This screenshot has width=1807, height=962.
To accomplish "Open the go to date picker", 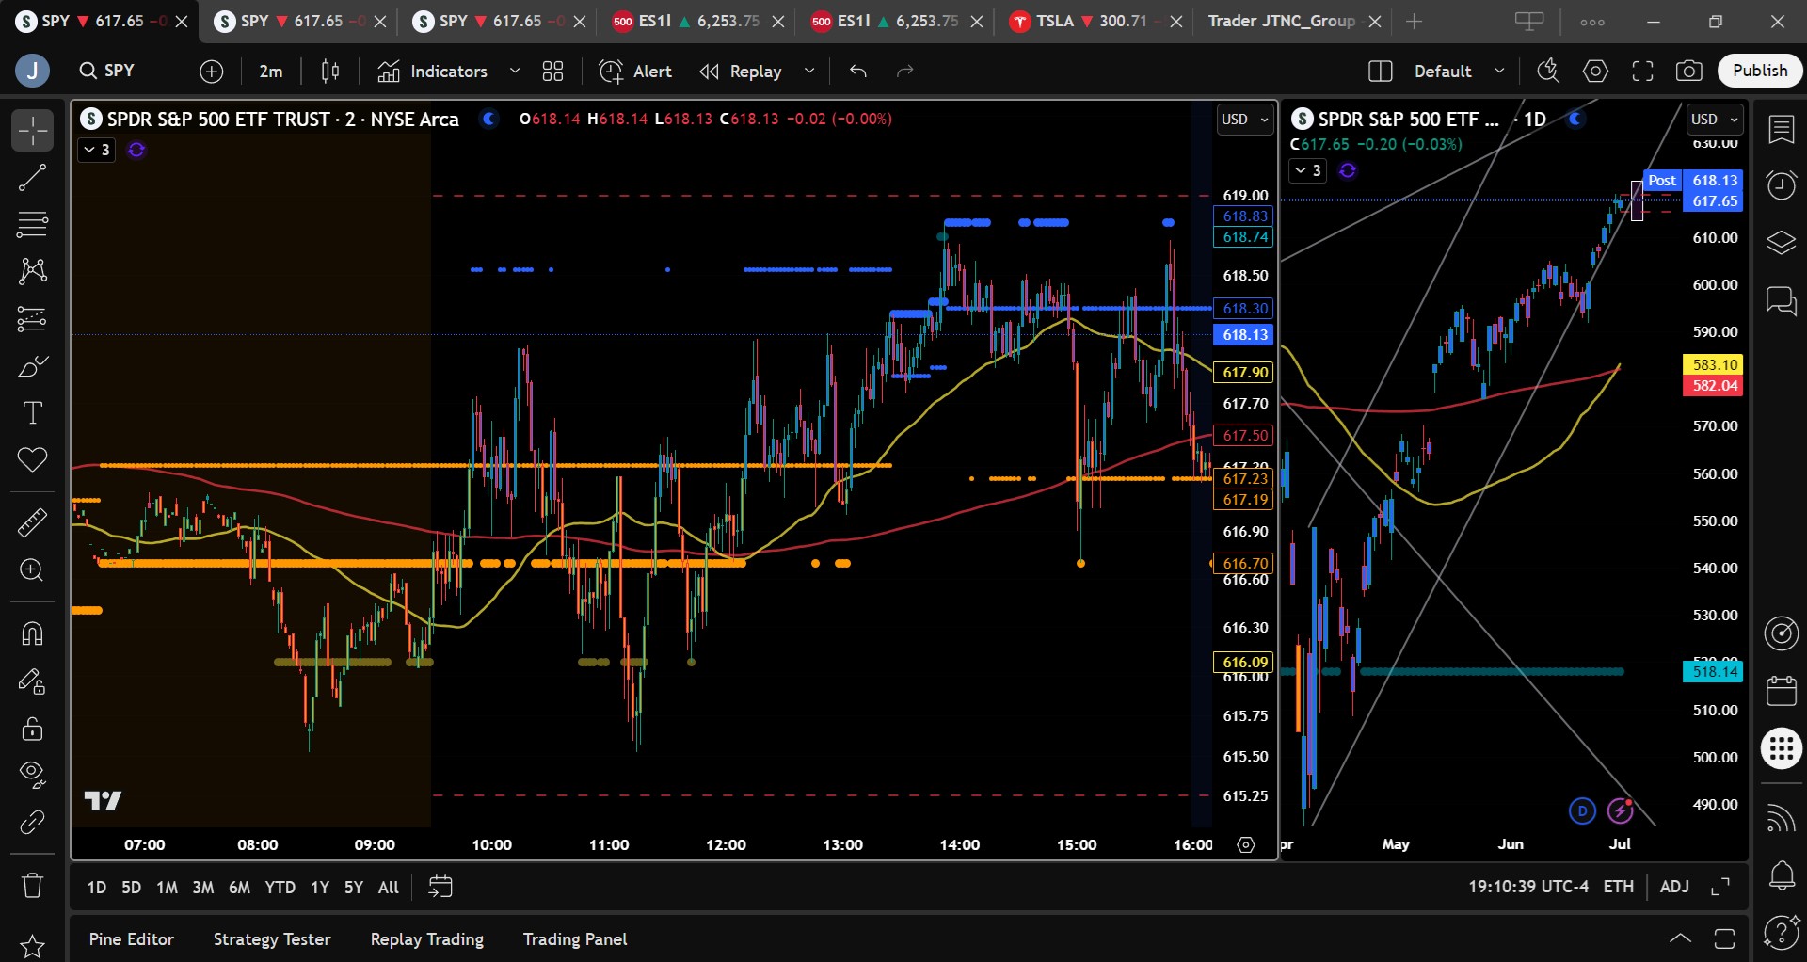I will pyautogui.click(x=440, y=887).
